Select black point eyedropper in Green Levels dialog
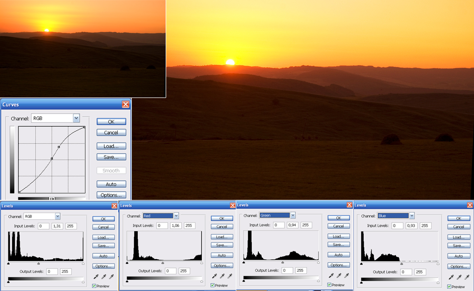This screenshot has height=291, width=474. pos(331,275)
